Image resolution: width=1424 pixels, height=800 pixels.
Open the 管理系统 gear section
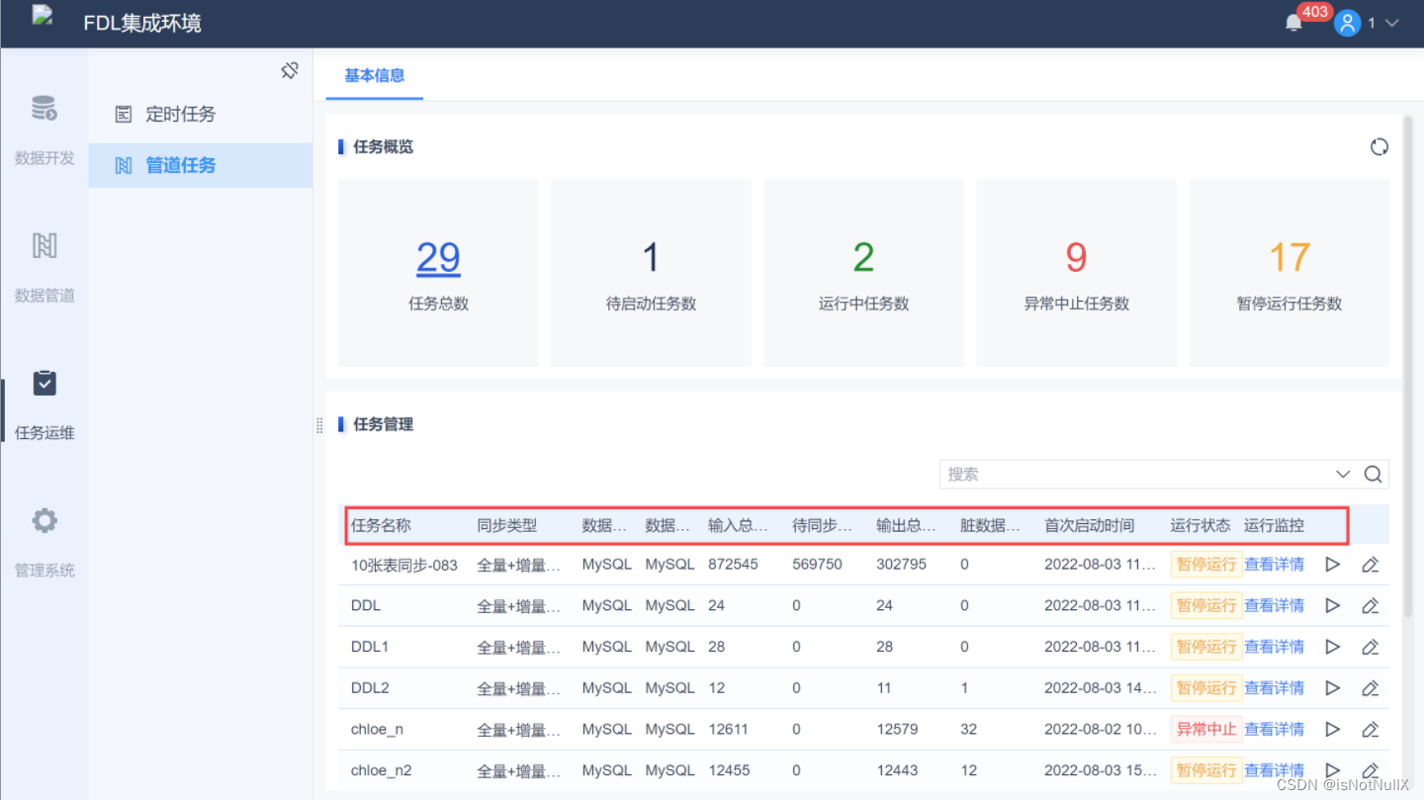[44, 541]
